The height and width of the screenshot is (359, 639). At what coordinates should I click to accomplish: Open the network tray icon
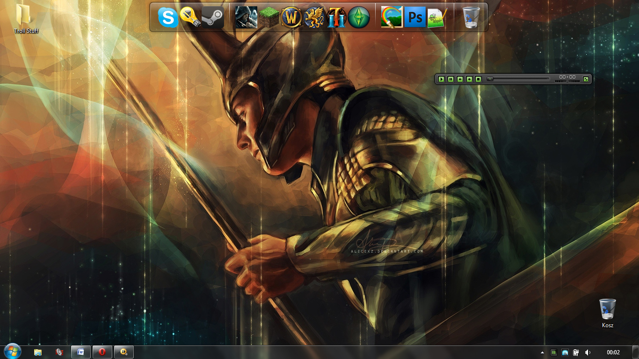point(565,352)
